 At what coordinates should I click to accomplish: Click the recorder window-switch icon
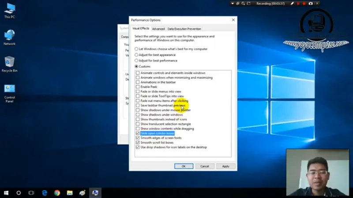pyautogui.click(x=238, y=4)
